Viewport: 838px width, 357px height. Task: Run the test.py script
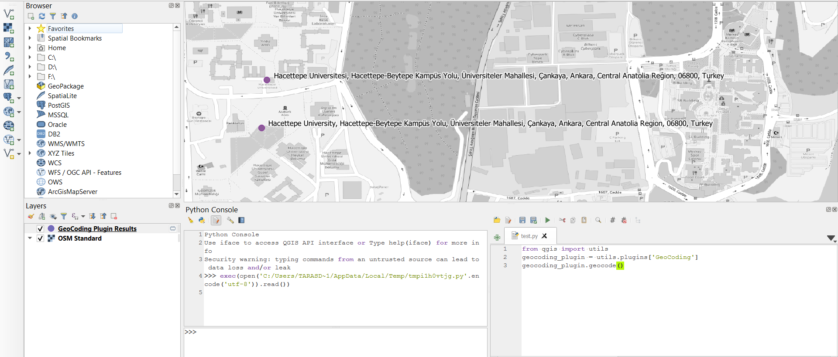click(547, 220)
